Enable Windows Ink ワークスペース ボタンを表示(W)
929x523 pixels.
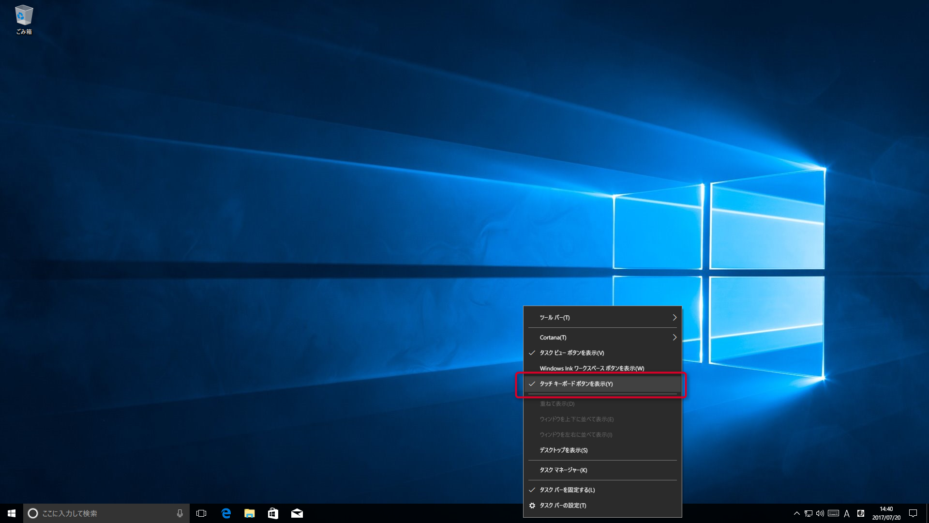[x=590, y=368]
